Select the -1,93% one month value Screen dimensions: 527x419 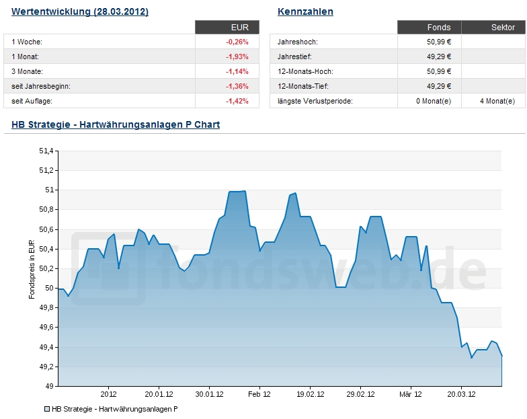point(237,56)
